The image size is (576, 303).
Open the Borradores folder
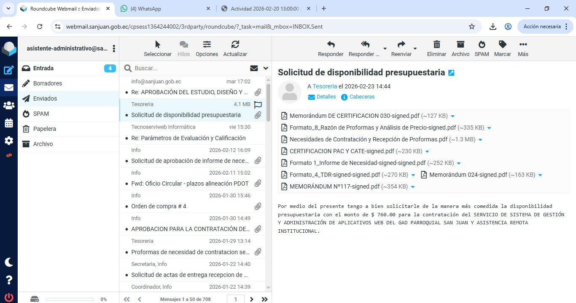point(48,83)
